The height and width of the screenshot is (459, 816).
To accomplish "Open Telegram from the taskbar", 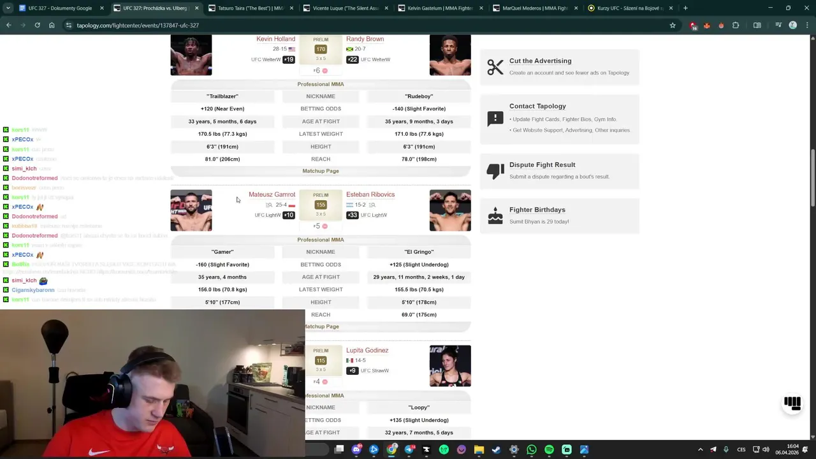I will pyautogui.click(x=409, y=449).
